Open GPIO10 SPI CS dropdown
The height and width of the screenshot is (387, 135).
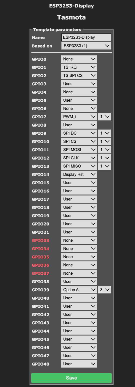coord(79,142)
